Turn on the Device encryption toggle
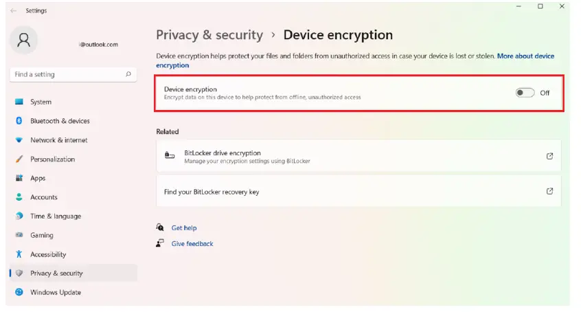This screenshot has width=581, height=312. [525, 93]
